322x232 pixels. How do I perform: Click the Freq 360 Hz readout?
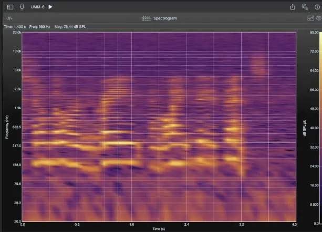[39, 27]
